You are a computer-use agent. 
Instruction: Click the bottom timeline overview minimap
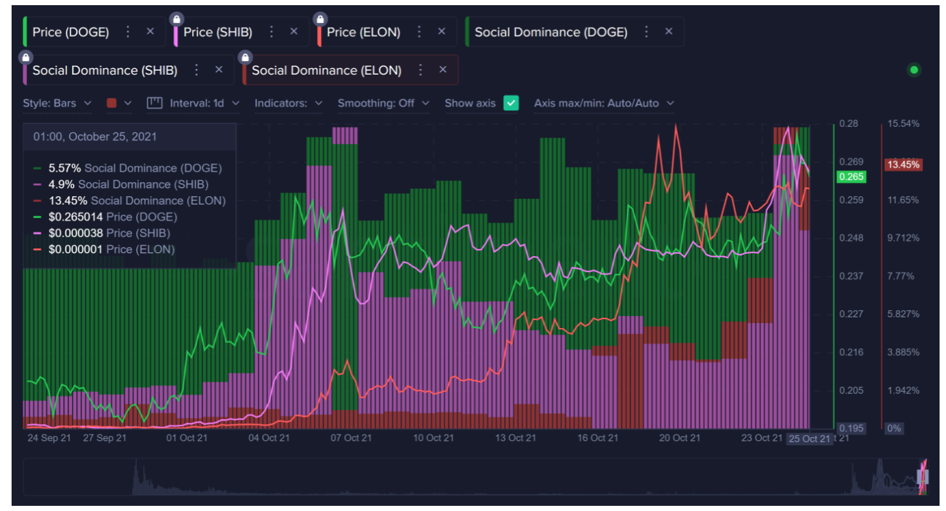pyautogui.click(x=476, y=477)
